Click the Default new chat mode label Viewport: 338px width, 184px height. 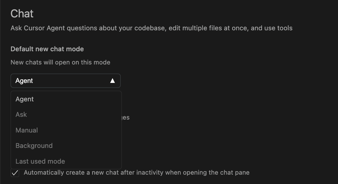[x=47, y=49]
